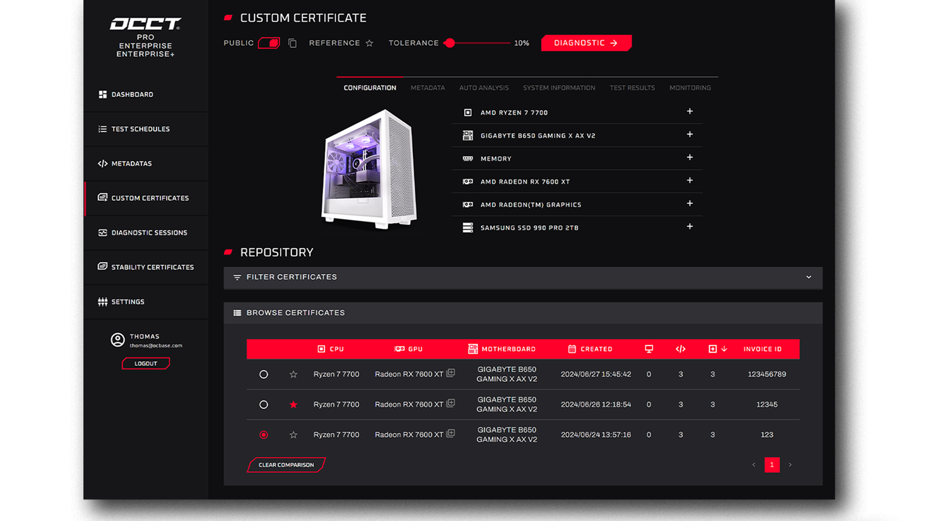926x521 pixels.
Task: Click the 2024/06/27 15:45:42 created date
Action: (x=596, y=374)
